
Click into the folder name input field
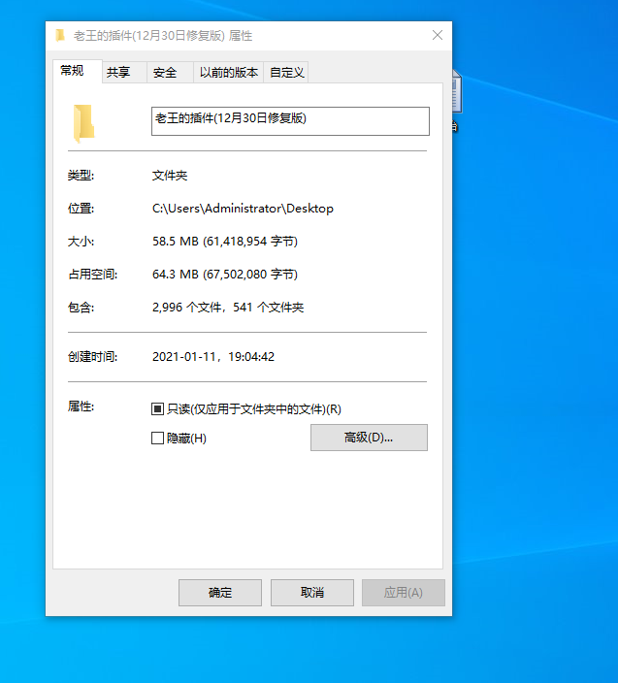click(290, 121)
